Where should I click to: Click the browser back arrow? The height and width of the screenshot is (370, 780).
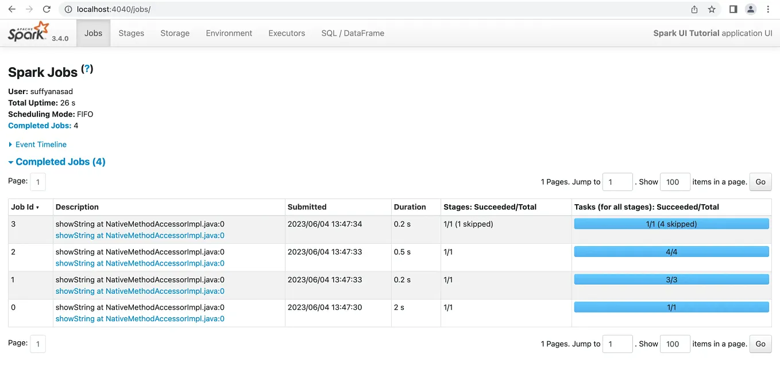tap(13, 9)
